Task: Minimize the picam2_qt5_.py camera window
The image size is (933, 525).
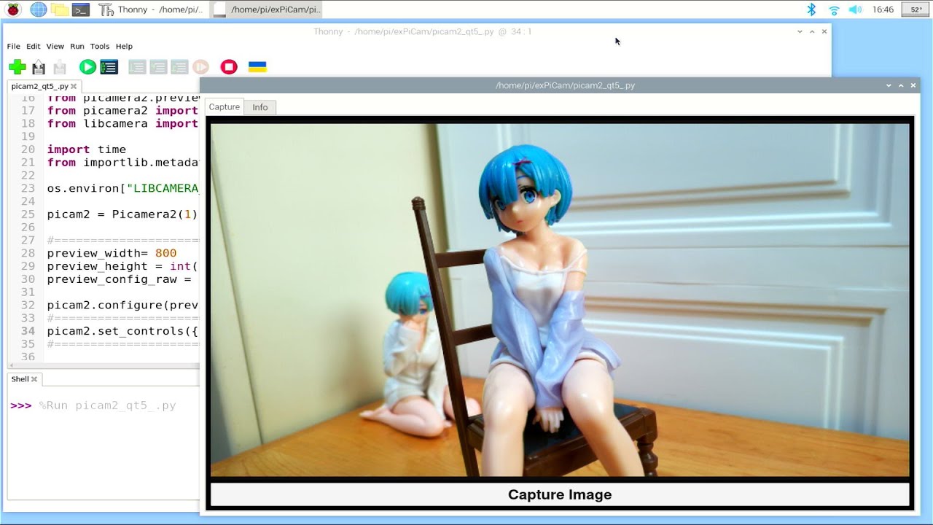Action: click(x=889, y=85)
